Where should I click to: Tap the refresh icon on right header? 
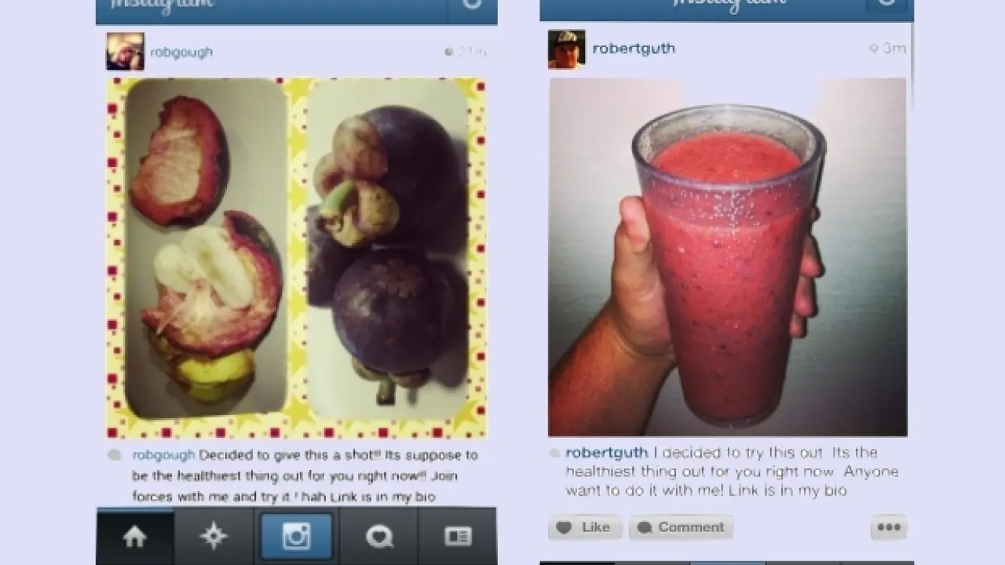click(x=886, y=4)
